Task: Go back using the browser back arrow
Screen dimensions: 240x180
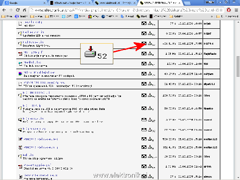Action: pos(4,10)
